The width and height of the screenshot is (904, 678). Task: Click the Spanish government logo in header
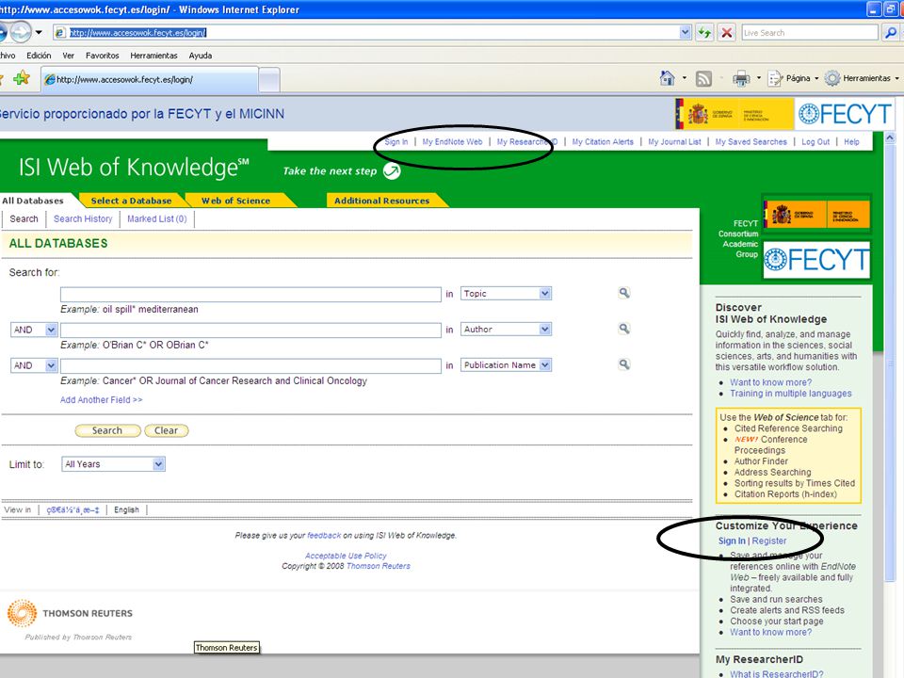coord(734,114)
